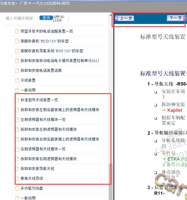Open 标准型号天线装置一览 entry
This screenshot has height=200, width=187.
[x=39, y=100]
